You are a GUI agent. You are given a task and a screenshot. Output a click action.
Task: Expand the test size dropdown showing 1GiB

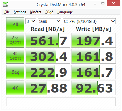50,21
